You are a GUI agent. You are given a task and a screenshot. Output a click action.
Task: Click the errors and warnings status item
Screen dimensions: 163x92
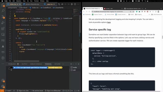point(67,91)
